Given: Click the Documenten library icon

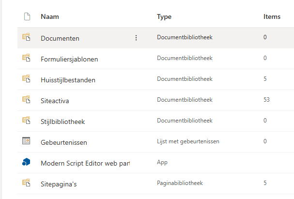Looking at the screenshot, I should click(x=26, y=37).
